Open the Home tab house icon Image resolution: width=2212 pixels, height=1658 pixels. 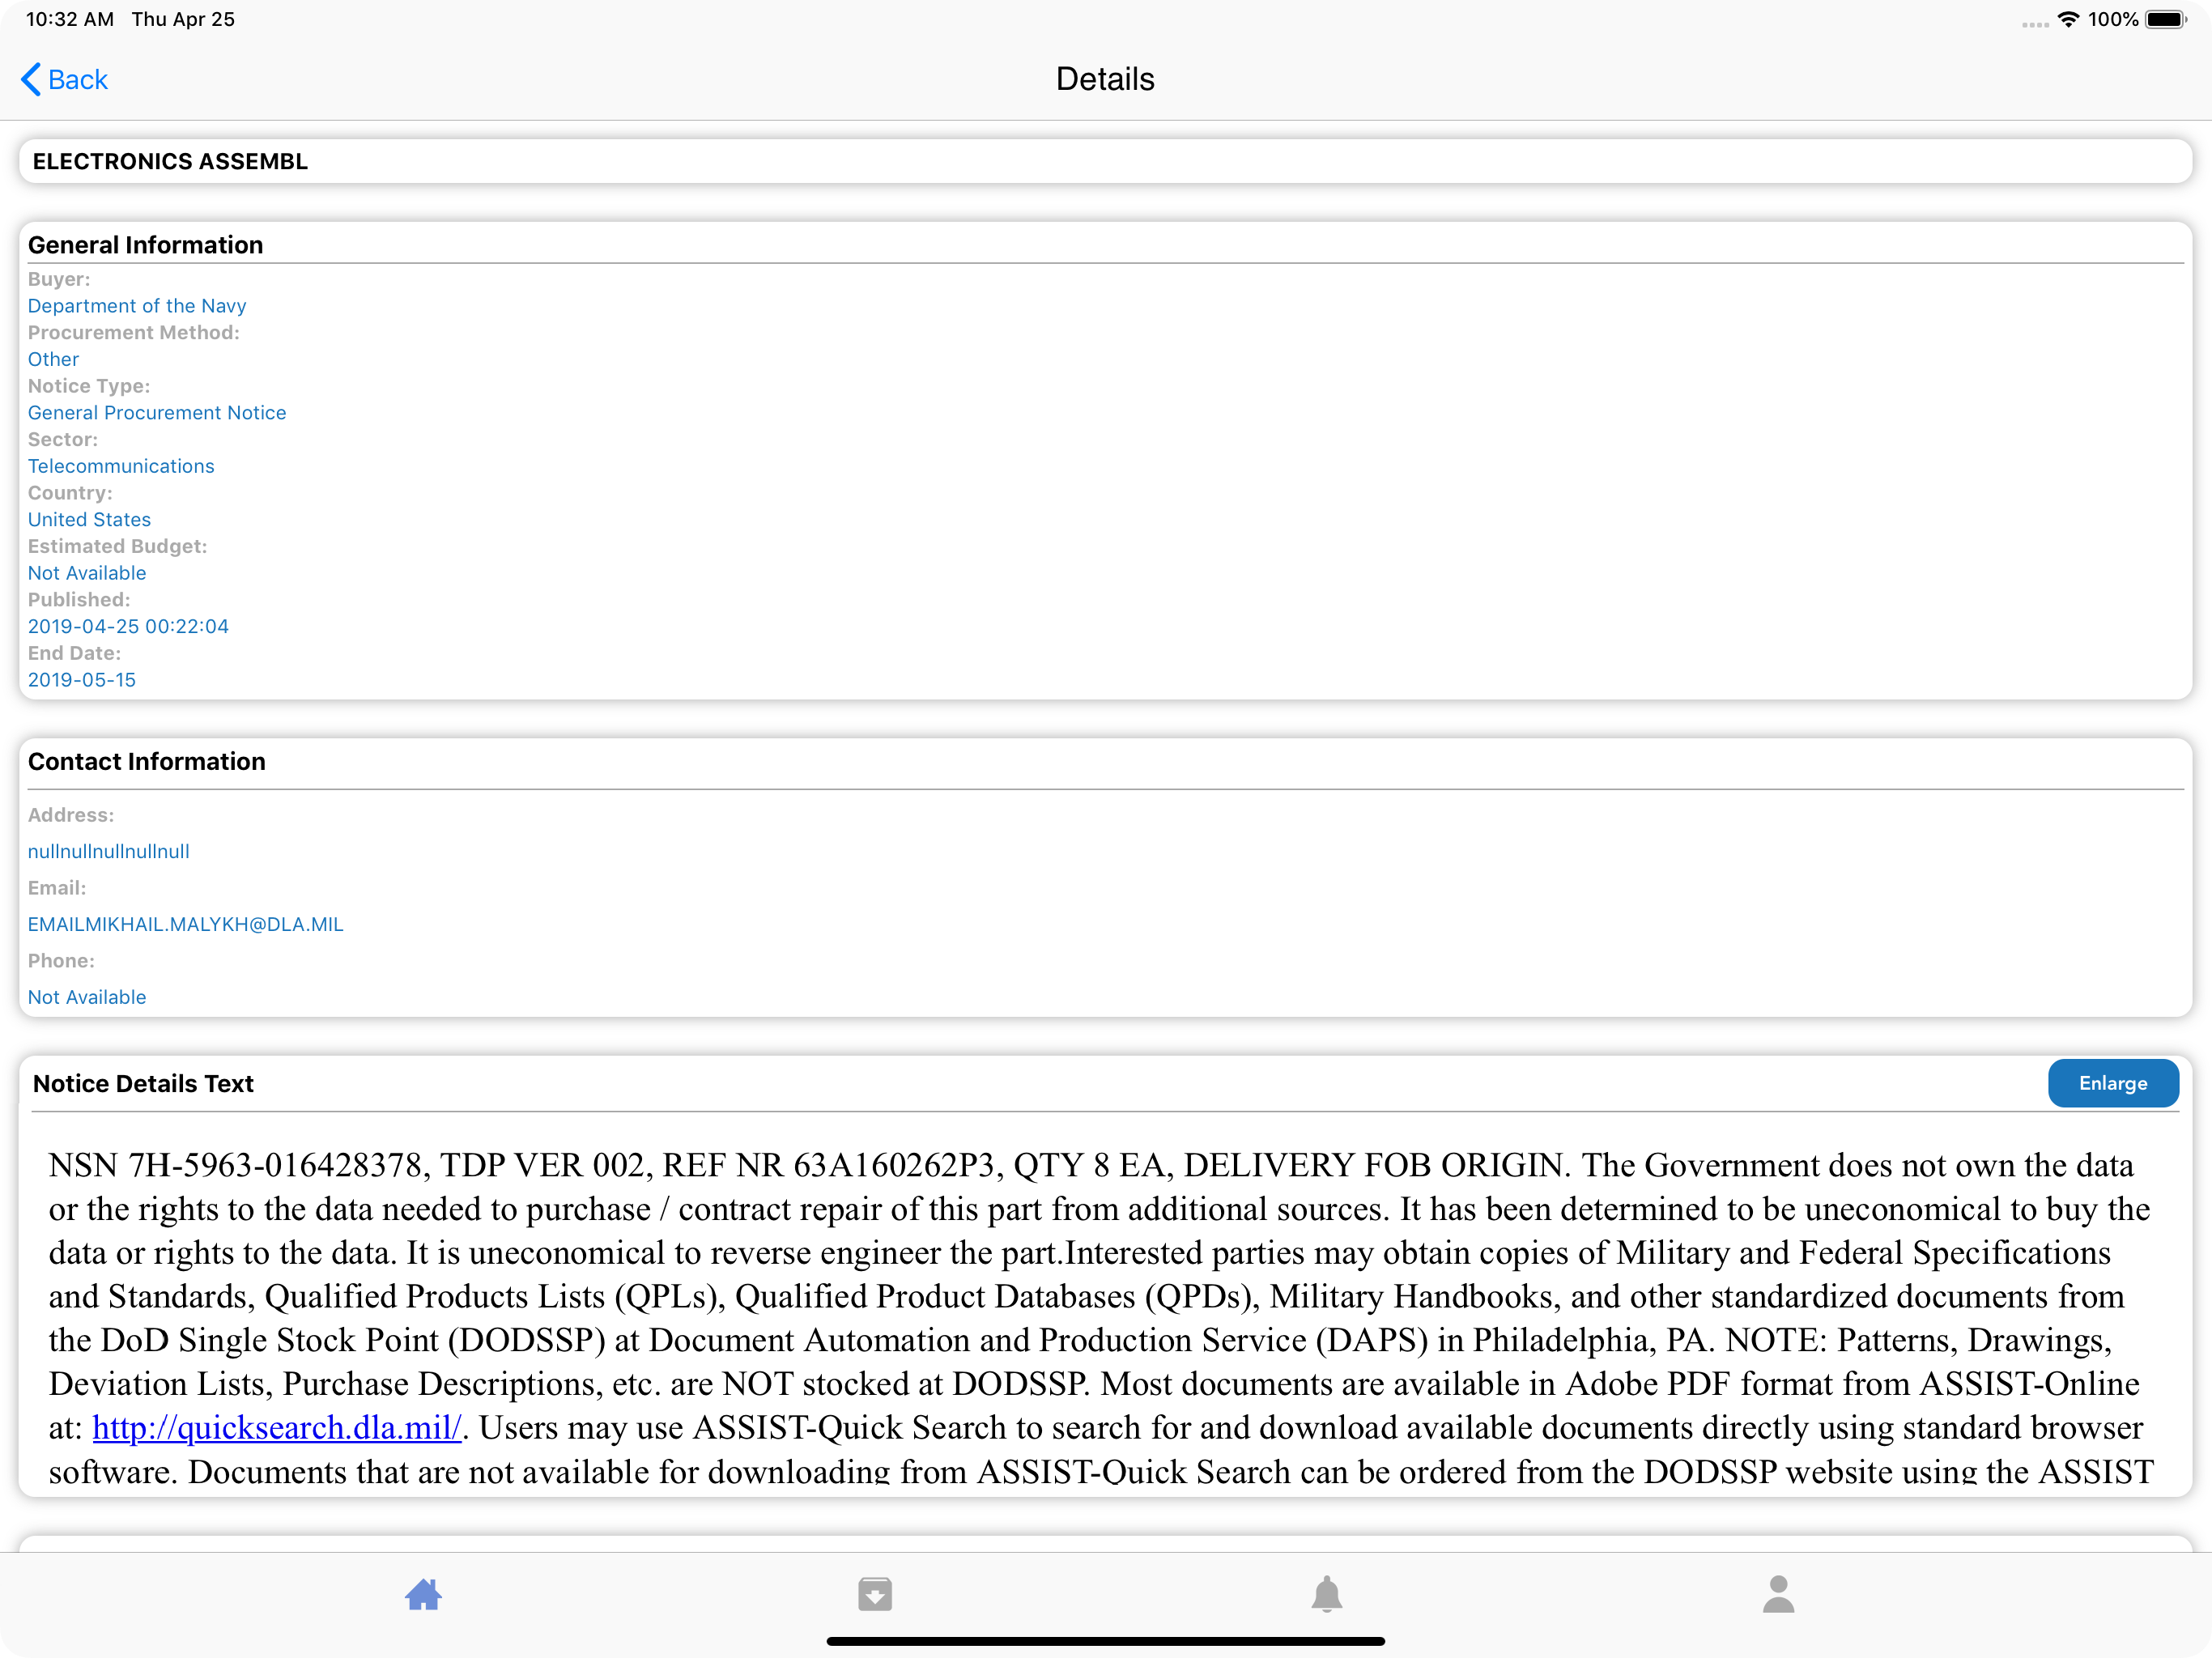coord(423,1594)
